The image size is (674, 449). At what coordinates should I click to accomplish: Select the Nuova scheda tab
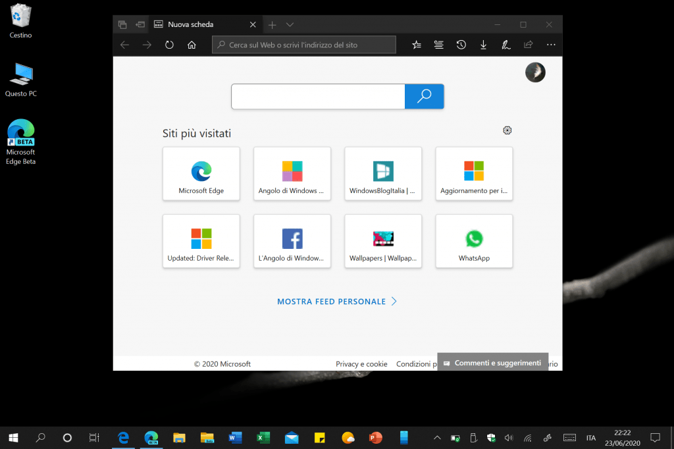point(197,24)
